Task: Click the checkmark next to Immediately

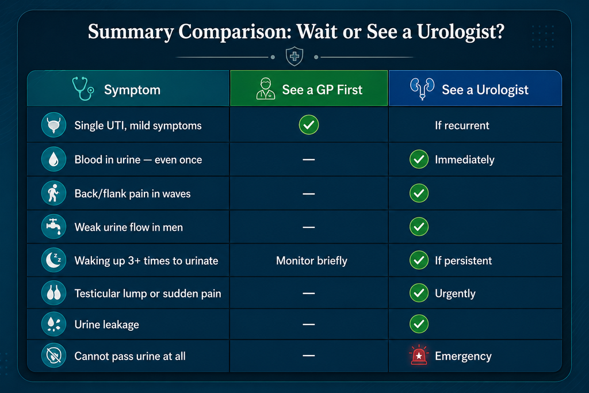Action: [419, 159]
